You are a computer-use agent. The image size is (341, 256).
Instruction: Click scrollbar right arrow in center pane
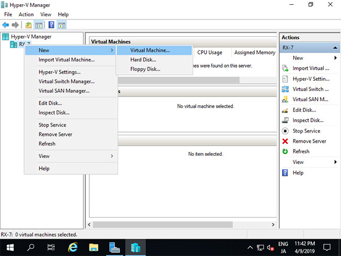(273, 225)
